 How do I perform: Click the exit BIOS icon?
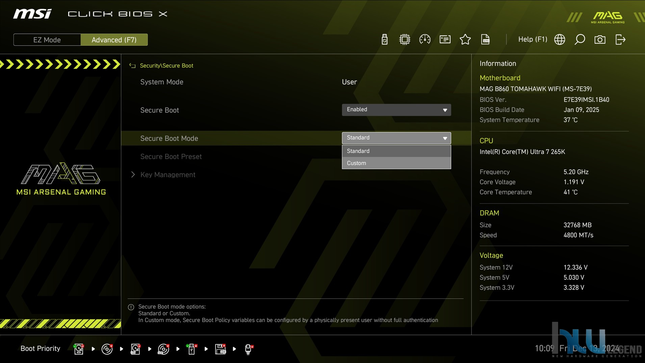pos(620,40)
